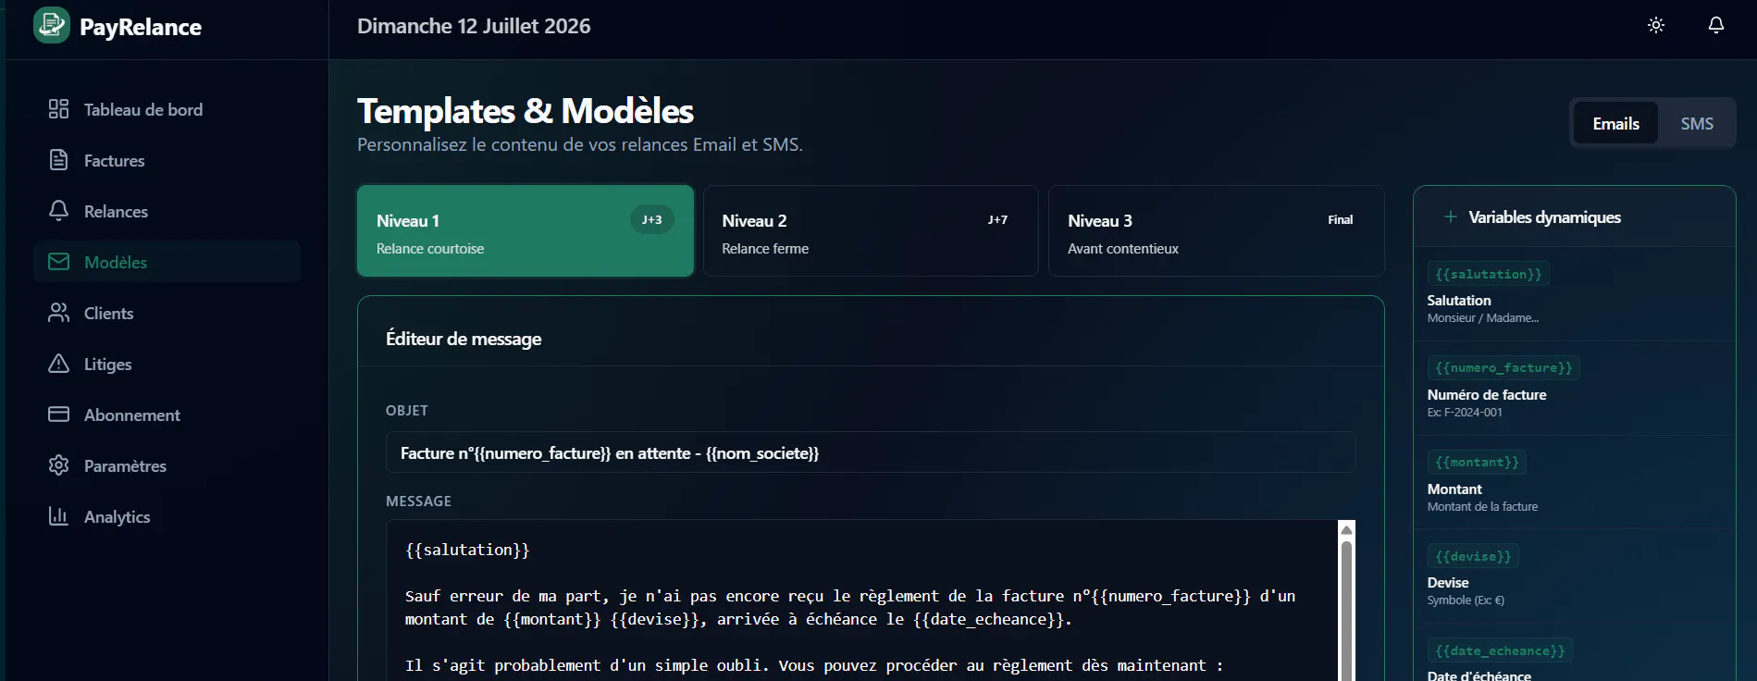The height and width of the screenshot is (681, 1757).
Task: Click the Modèles envelope icon
Action: (58, 262)
